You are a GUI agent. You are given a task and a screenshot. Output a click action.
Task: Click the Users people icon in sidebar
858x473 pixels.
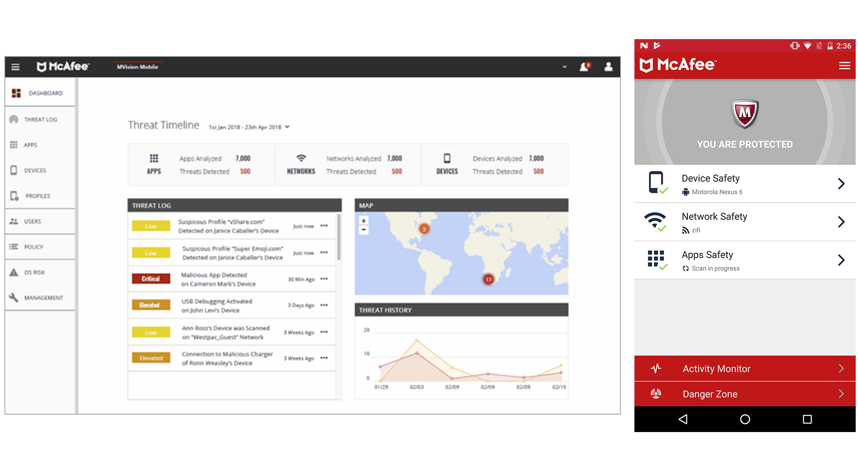point(14,221)
